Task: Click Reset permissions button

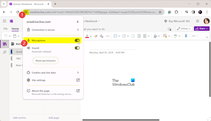Action: pos(46,61)
